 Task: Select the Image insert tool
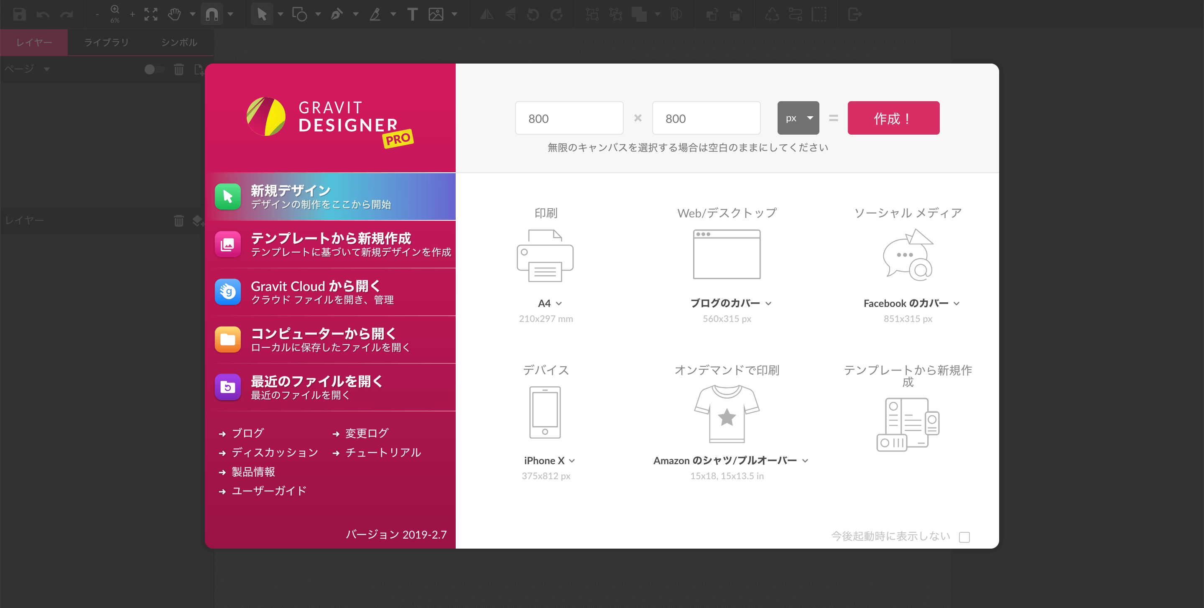(x=436, y=15)
